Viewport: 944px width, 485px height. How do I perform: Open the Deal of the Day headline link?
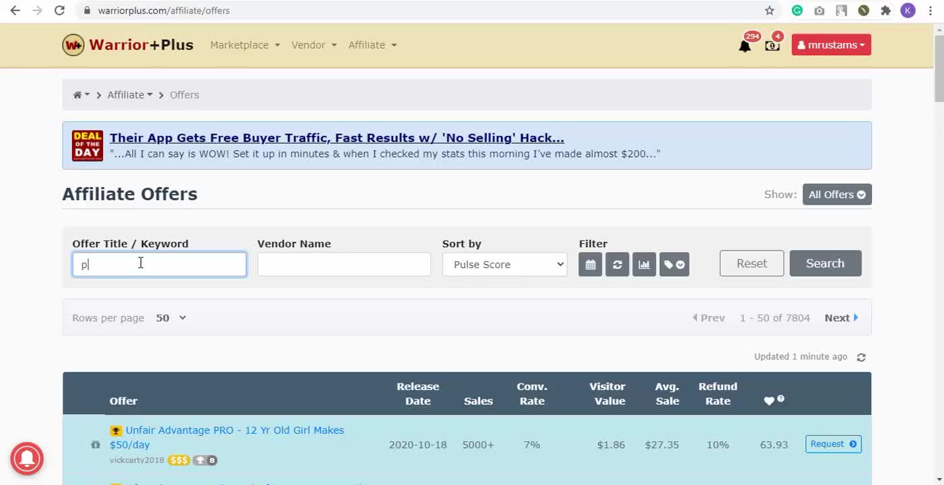337,138
